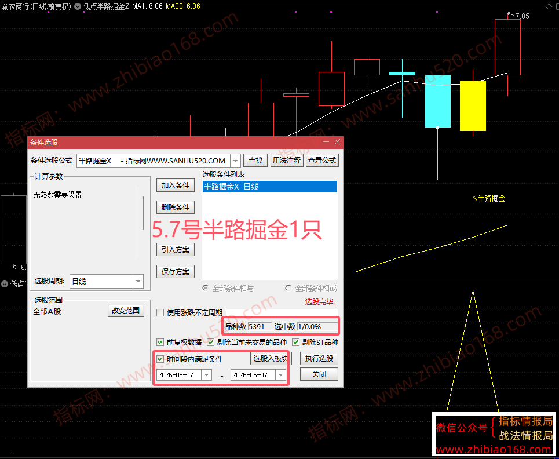Toggle the 剔除ST品种 checkbox
Viewport: 559px width, 459px height.
tap(295, 343)
